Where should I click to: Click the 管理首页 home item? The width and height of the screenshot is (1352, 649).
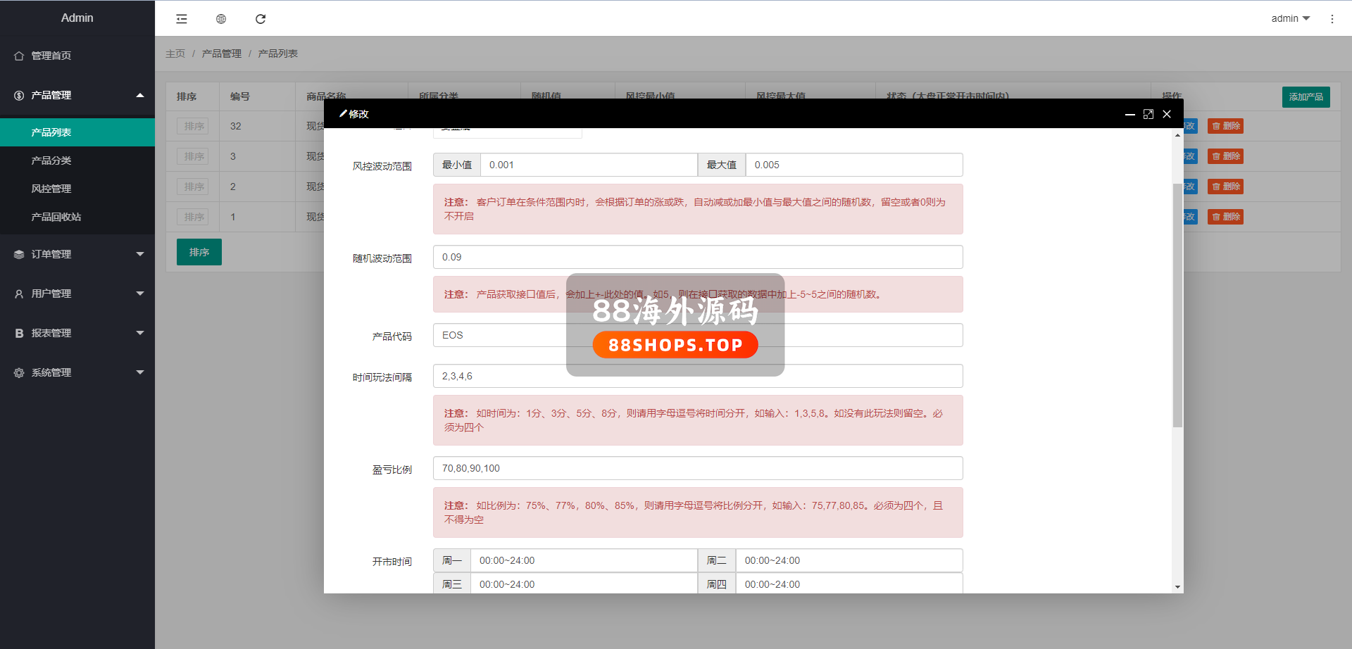tap(51, 56)
